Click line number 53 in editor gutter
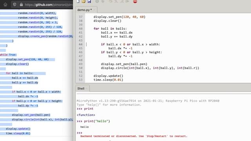The width and height of the screenshot is (251, 141). [x=80, y=80]
